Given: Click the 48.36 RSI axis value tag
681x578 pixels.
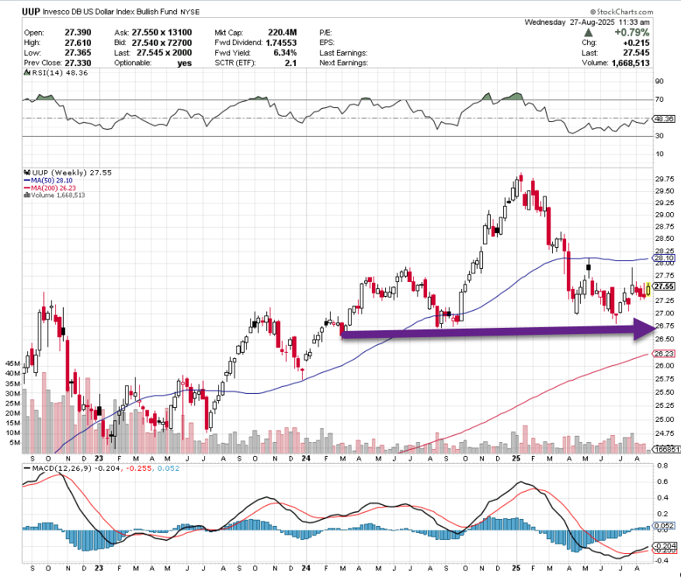Looking at the screenshot, I should 664,119.
